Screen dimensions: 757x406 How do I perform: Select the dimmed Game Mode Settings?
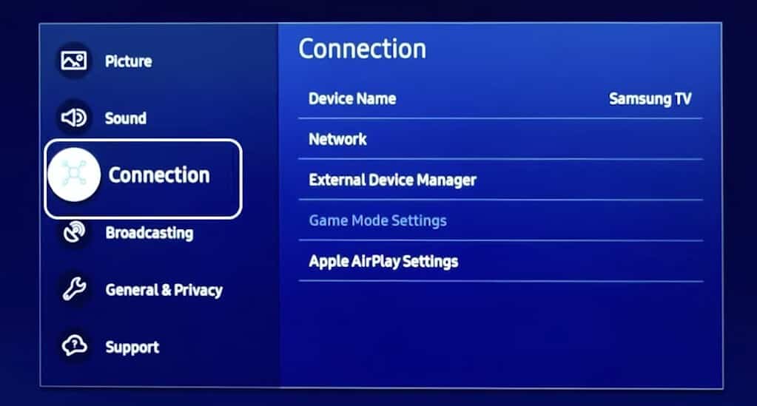501,220
